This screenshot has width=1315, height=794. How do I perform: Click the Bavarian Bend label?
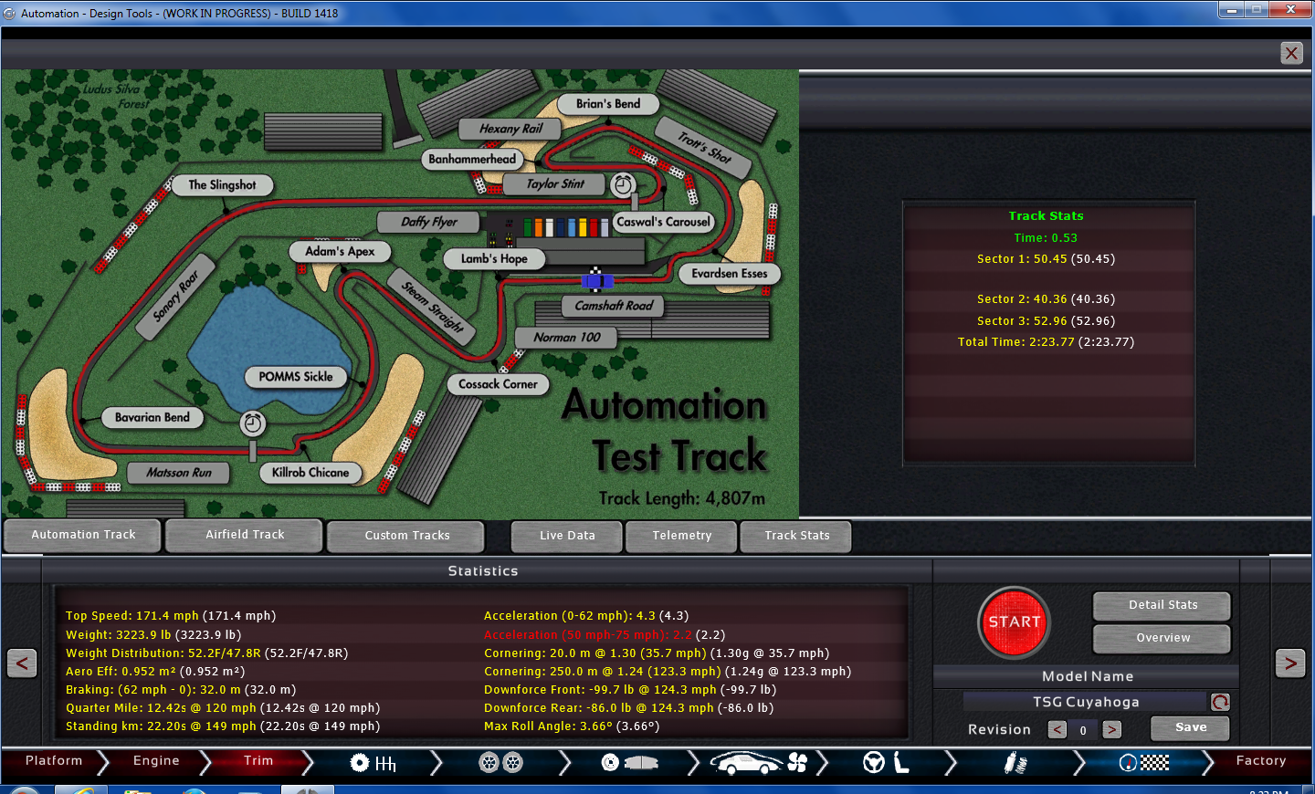153,418
